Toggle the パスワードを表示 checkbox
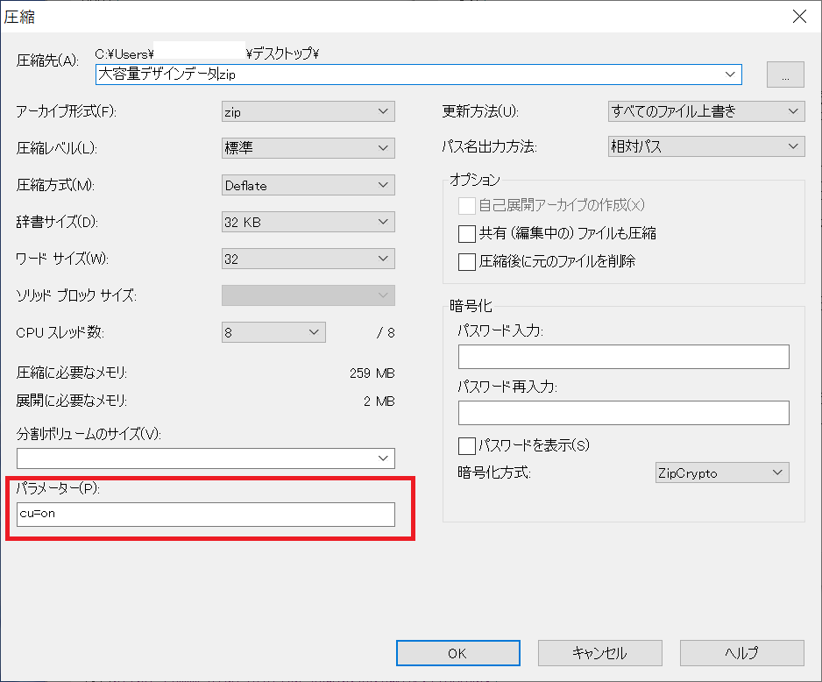Screen dimensions: 822x682 466,445
